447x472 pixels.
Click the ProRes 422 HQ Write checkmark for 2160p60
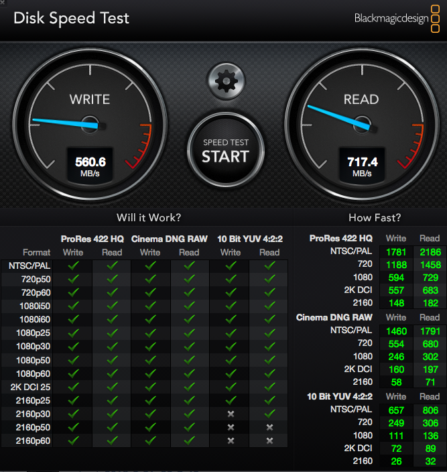73,440
